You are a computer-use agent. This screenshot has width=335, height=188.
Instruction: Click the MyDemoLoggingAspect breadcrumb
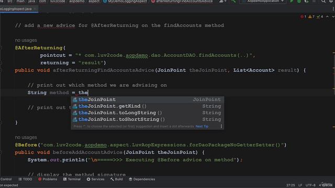pos(126,1)
